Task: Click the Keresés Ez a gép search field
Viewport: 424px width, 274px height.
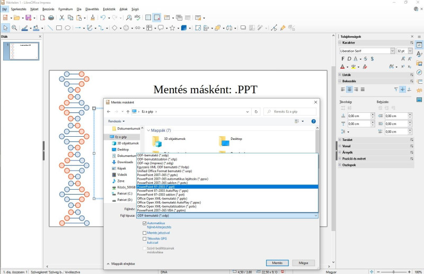Action: point(290,111)
